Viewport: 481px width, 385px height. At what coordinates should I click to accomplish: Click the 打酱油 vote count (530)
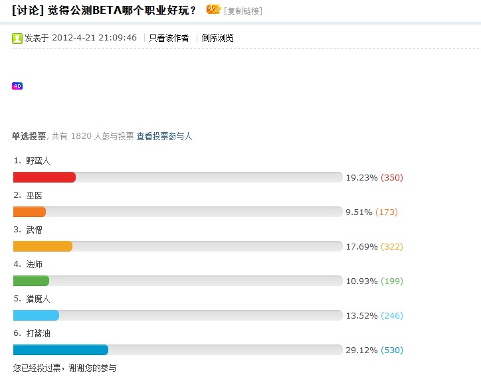click(x=392, y=350)
